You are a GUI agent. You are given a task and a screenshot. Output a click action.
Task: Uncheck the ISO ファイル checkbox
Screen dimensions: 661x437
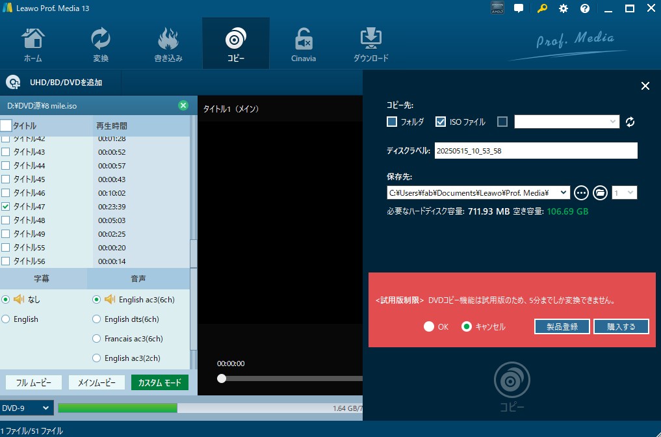441,122
